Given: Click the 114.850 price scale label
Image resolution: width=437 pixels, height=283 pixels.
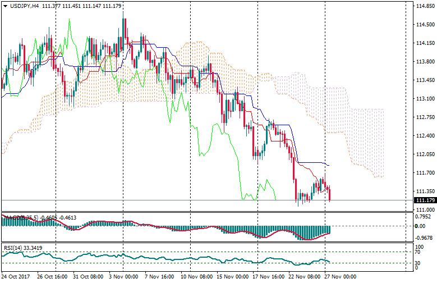Looking at the screenshot, I should [424, 6].
